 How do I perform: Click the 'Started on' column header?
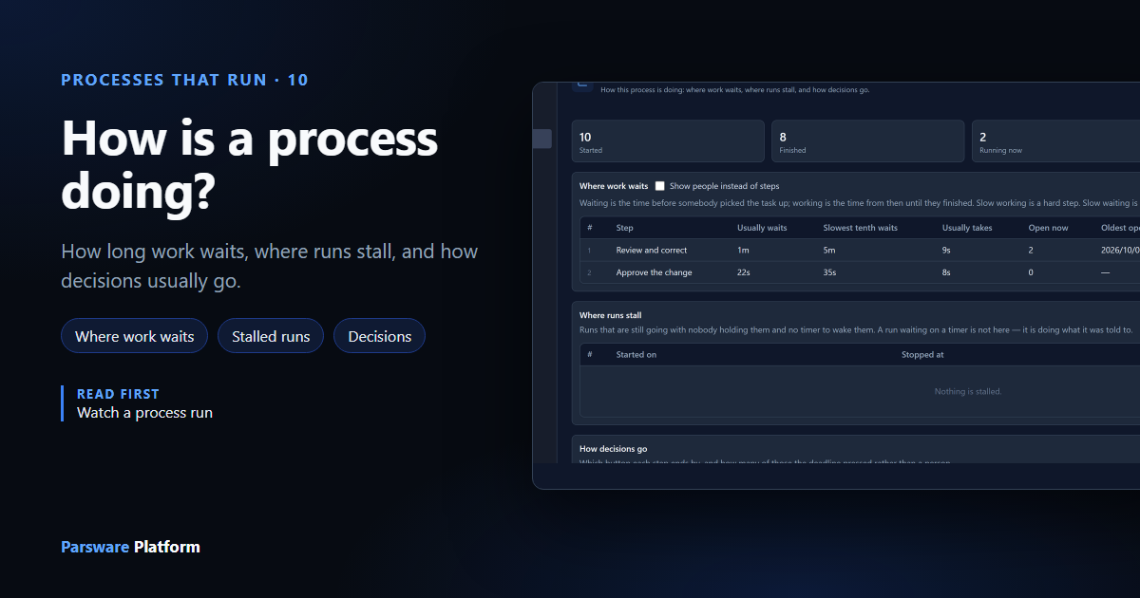[x=636, y=355]
